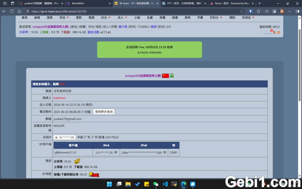
Task: Click the 全站促銷 Free promotion banner
Action: click(x=150, y=50)
